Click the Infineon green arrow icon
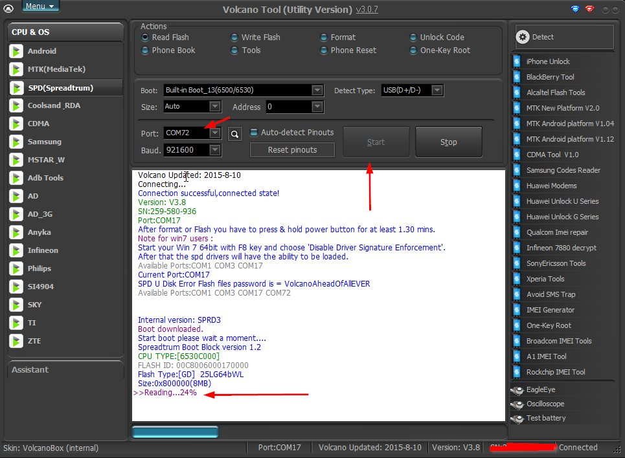625x458 pixels. 16,250
